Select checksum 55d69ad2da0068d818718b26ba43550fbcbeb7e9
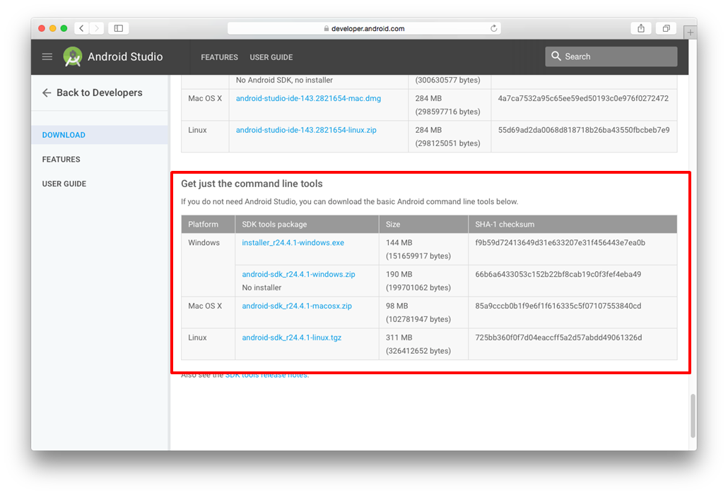 point(584,130)
